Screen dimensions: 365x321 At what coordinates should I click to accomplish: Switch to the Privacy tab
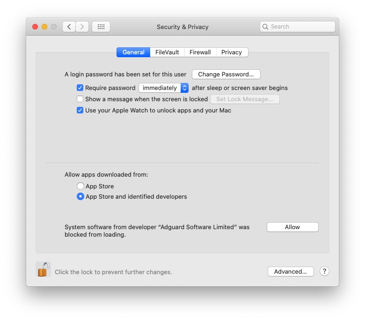(232, 52)
